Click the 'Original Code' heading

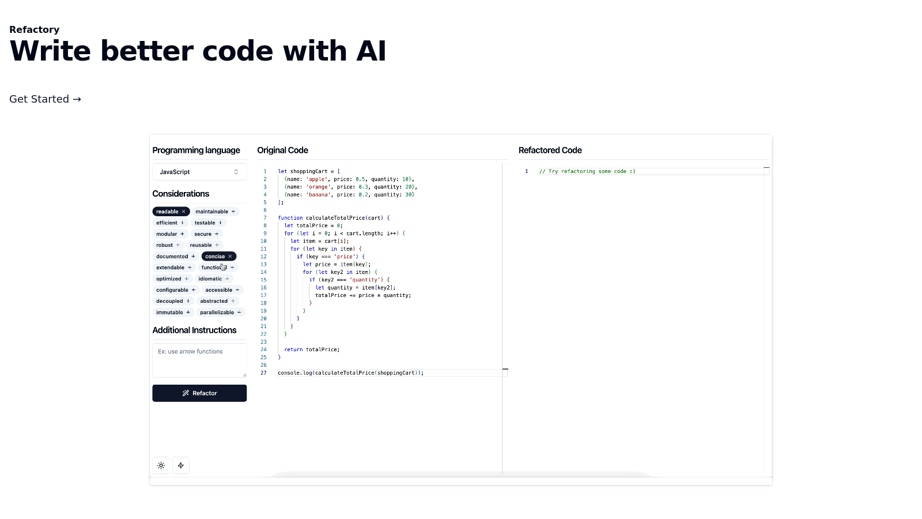click(282, 150)
